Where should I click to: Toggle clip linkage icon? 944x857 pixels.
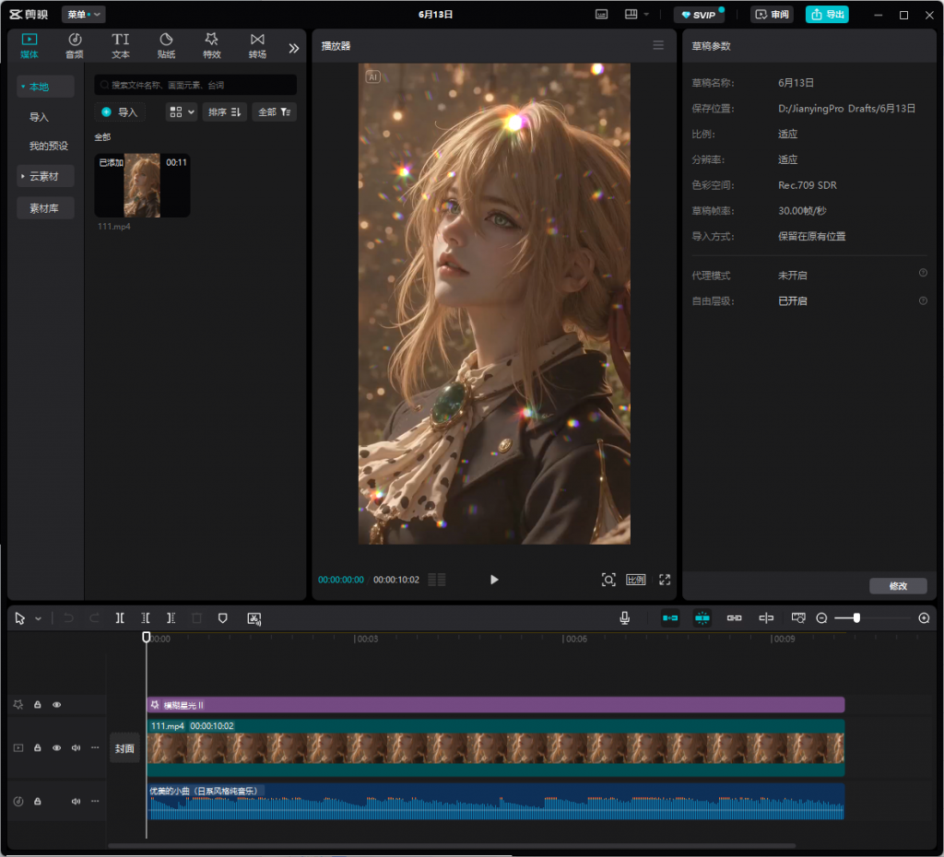[x=735, y=618]
